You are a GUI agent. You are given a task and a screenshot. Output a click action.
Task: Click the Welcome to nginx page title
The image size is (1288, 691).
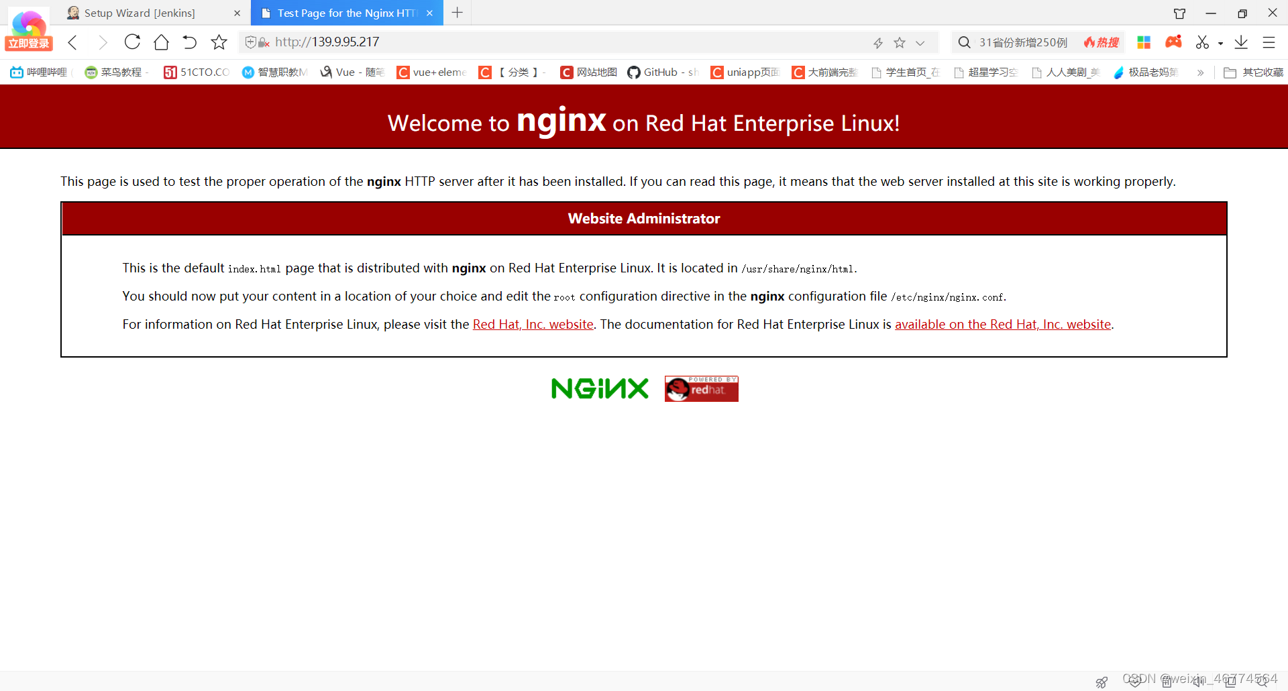tap(644, 122)
